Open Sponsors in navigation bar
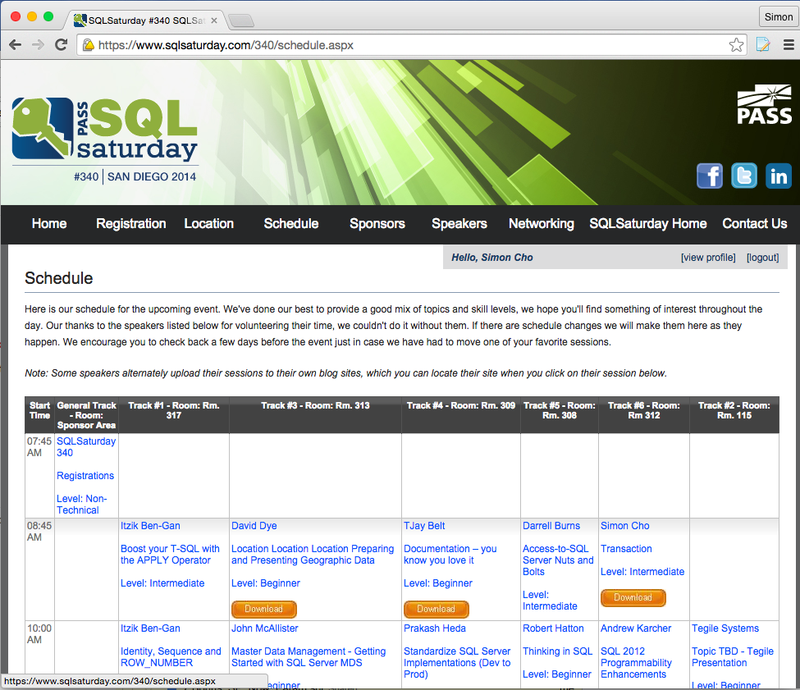This screenshot has width=800, height=690. coord(377,223)
